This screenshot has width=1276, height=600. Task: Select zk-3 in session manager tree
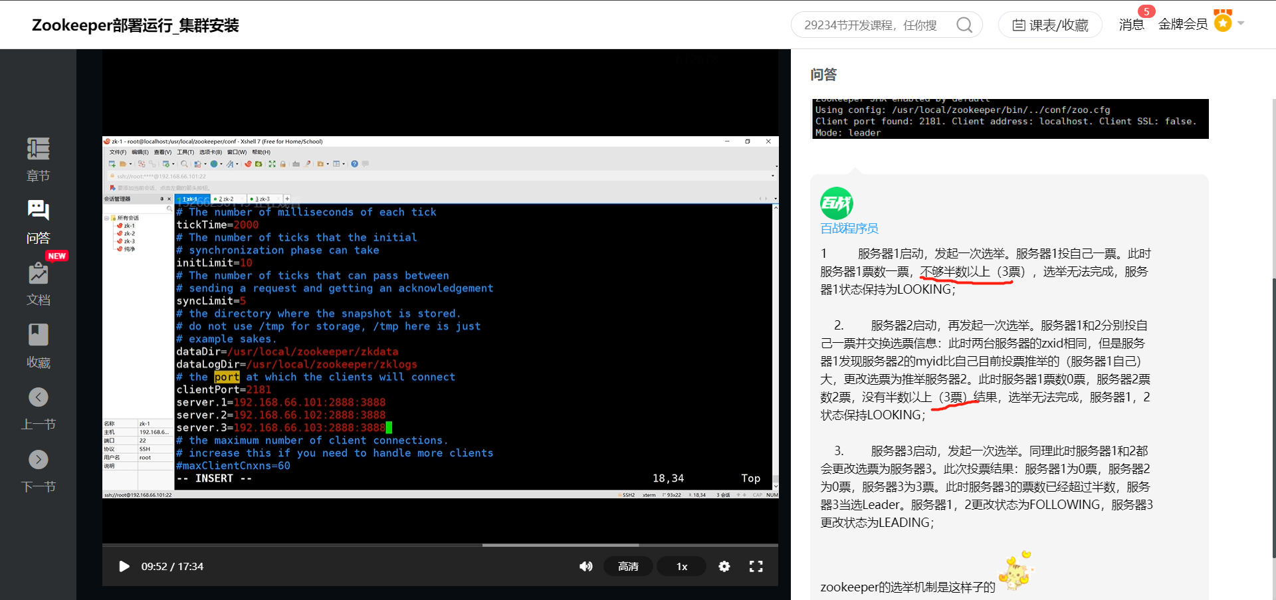pos(126,242)
